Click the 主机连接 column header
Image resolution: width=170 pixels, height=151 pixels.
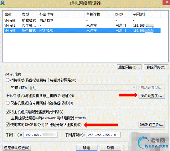pos(99,14)
